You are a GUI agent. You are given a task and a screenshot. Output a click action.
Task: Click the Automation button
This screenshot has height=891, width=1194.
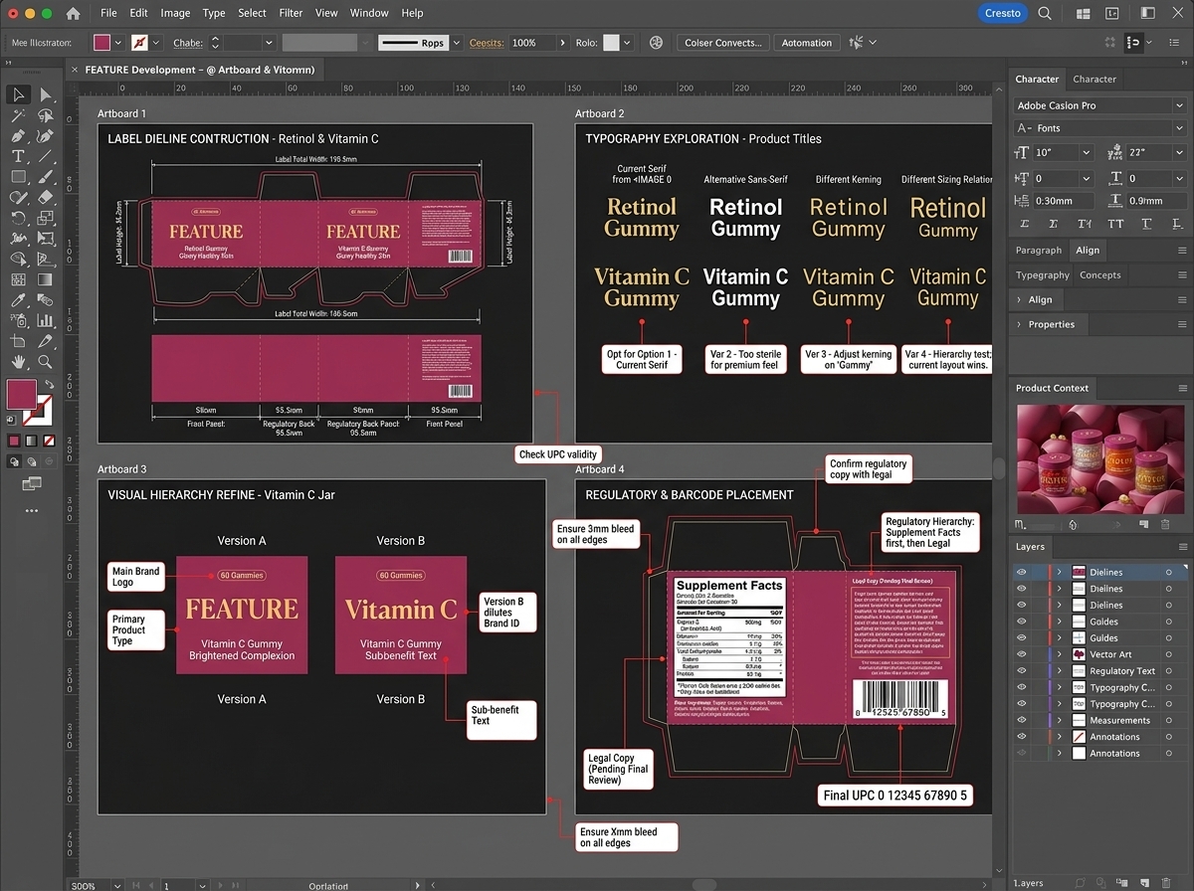point(806,43)
